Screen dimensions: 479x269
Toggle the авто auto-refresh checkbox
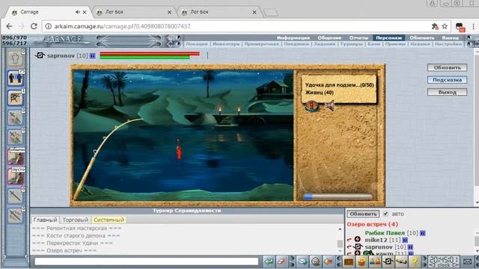(x=385, y=214)
